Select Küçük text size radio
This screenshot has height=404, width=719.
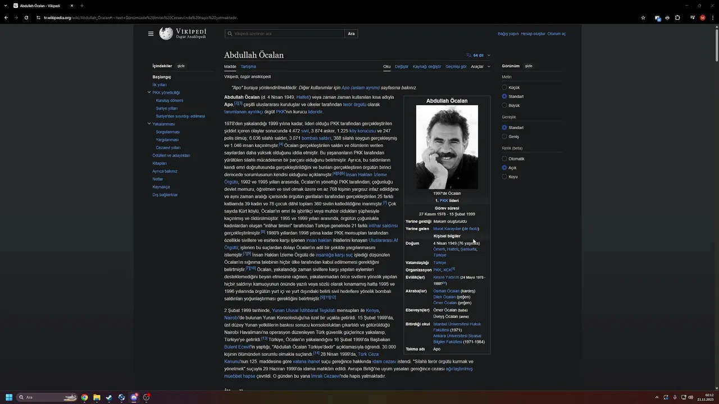[x=504, y=88]
